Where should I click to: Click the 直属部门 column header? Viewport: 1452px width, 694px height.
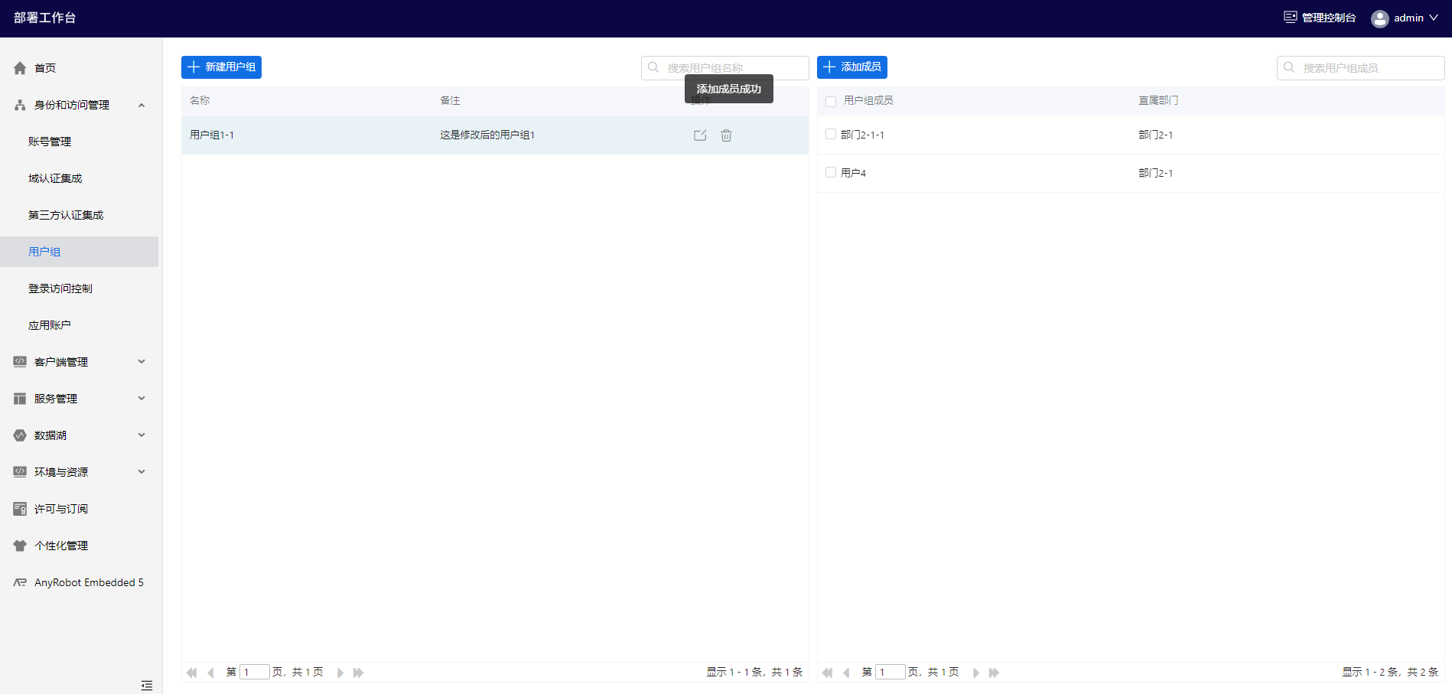pyautogui.click(x=1158, y=100)
